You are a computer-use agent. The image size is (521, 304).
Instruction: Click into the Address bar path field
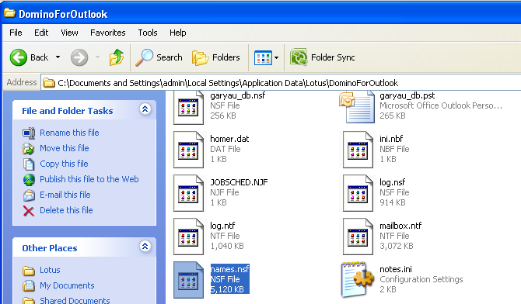[x=281, y=82]
